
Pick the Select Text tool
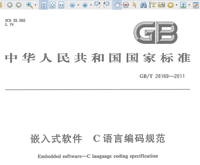[x=153, y=5]
